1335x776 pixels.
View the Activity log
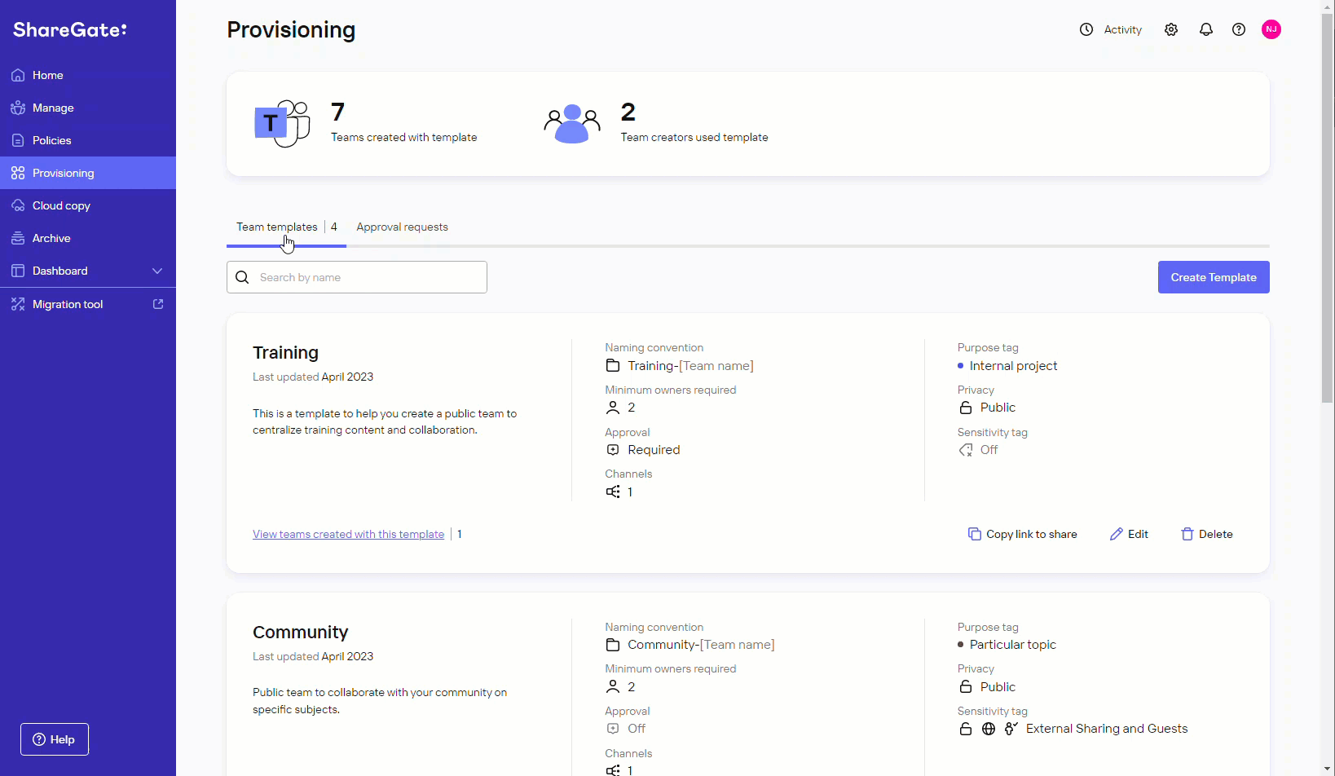[x=1111, y=29]
